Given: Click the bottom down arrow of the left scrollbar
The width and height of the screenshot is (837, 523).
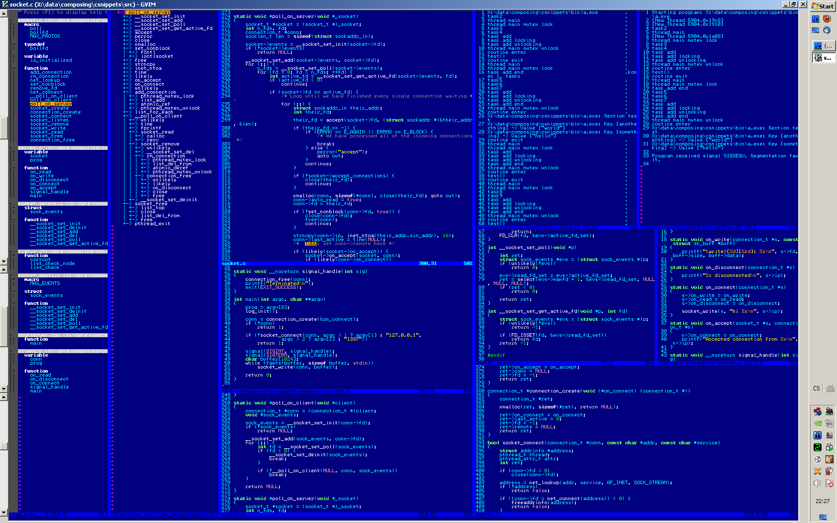Looking at the screenshot, I should (4, 513).
